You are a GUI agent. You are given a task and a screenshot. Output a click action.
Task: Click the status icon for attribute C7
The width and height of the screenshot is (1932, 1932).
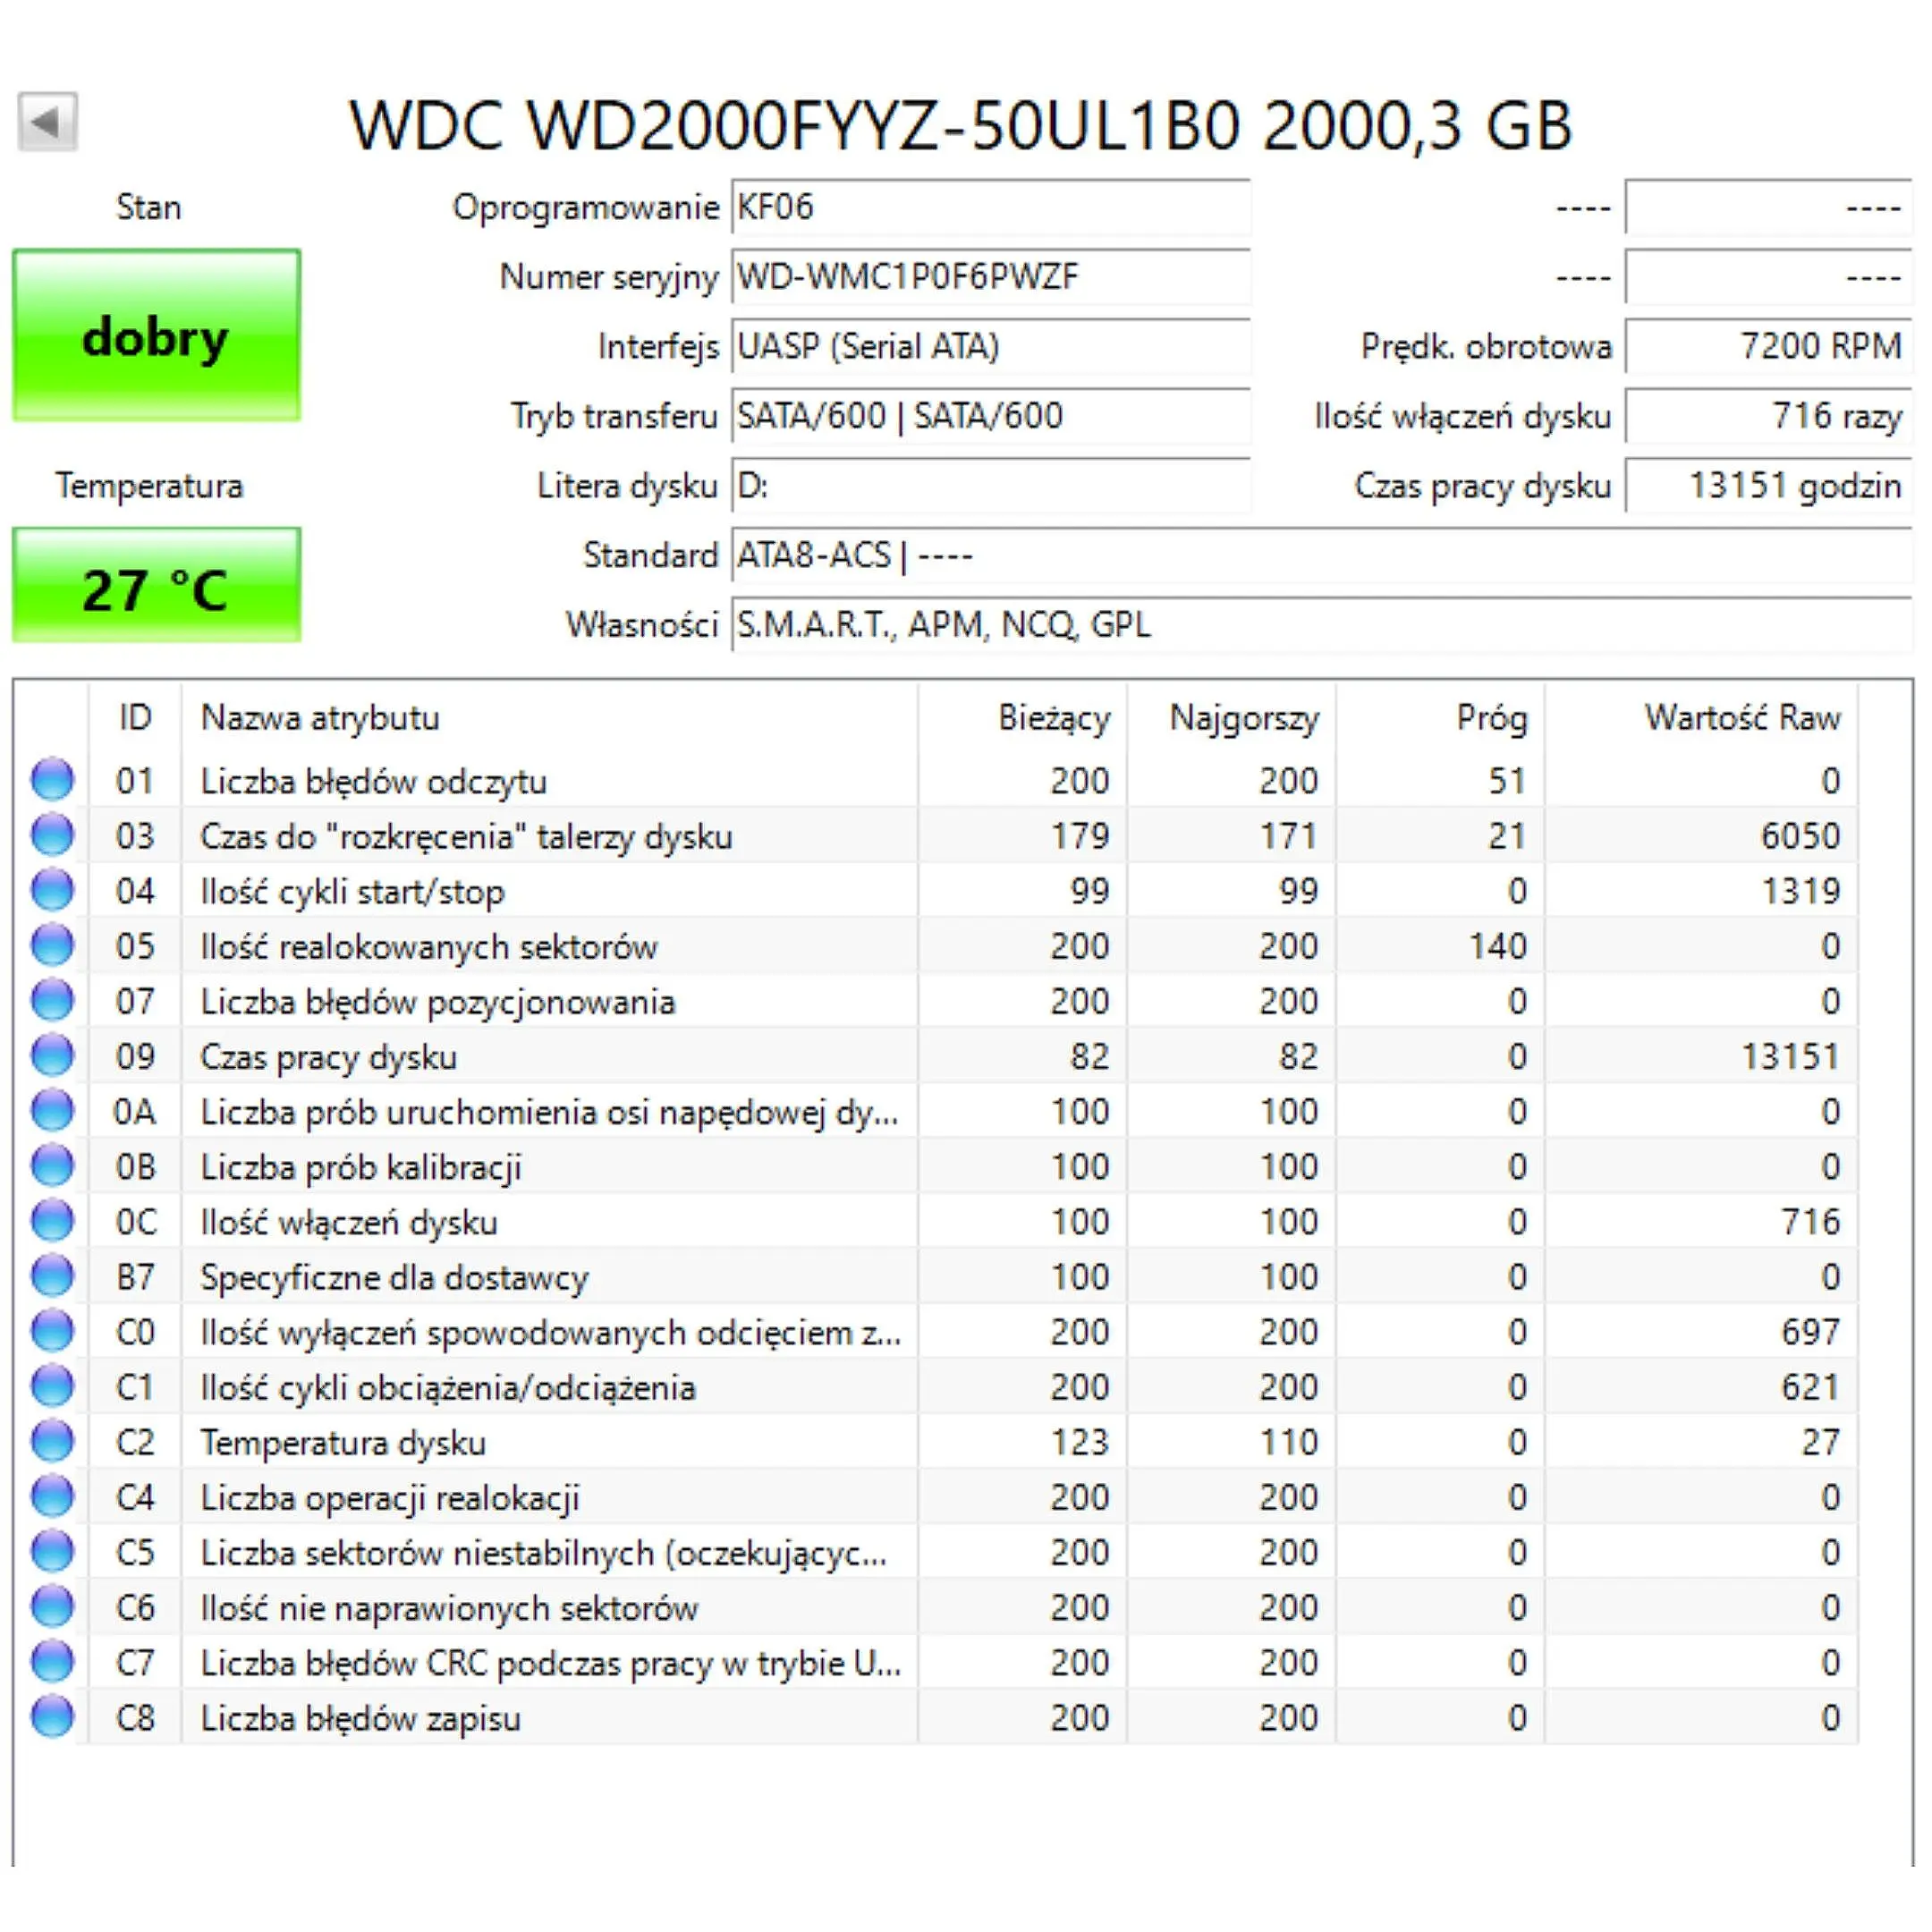(x=52, y=1662)
